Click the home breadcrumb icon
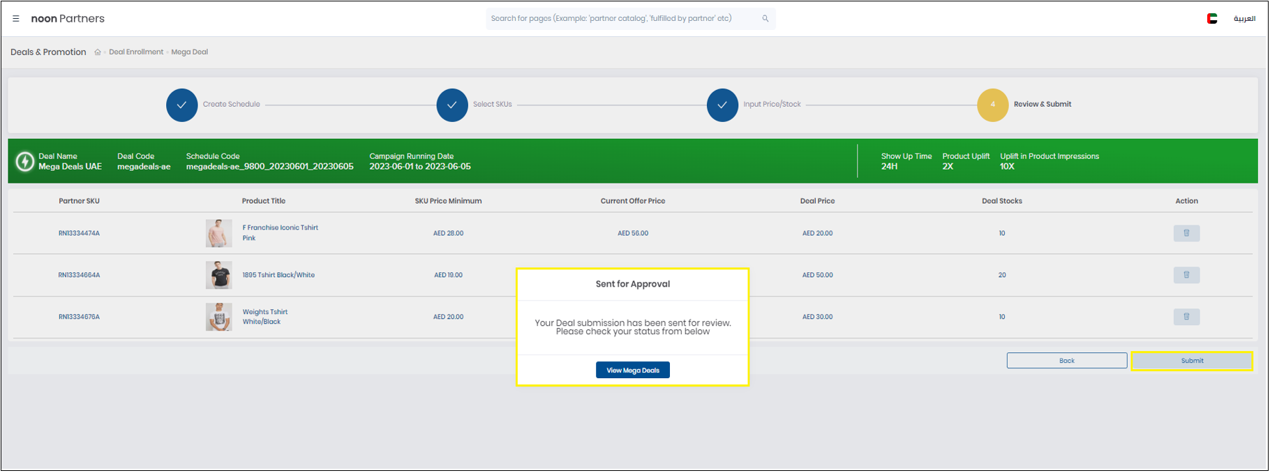This screenshot has width=1270, height=473. 98,52
